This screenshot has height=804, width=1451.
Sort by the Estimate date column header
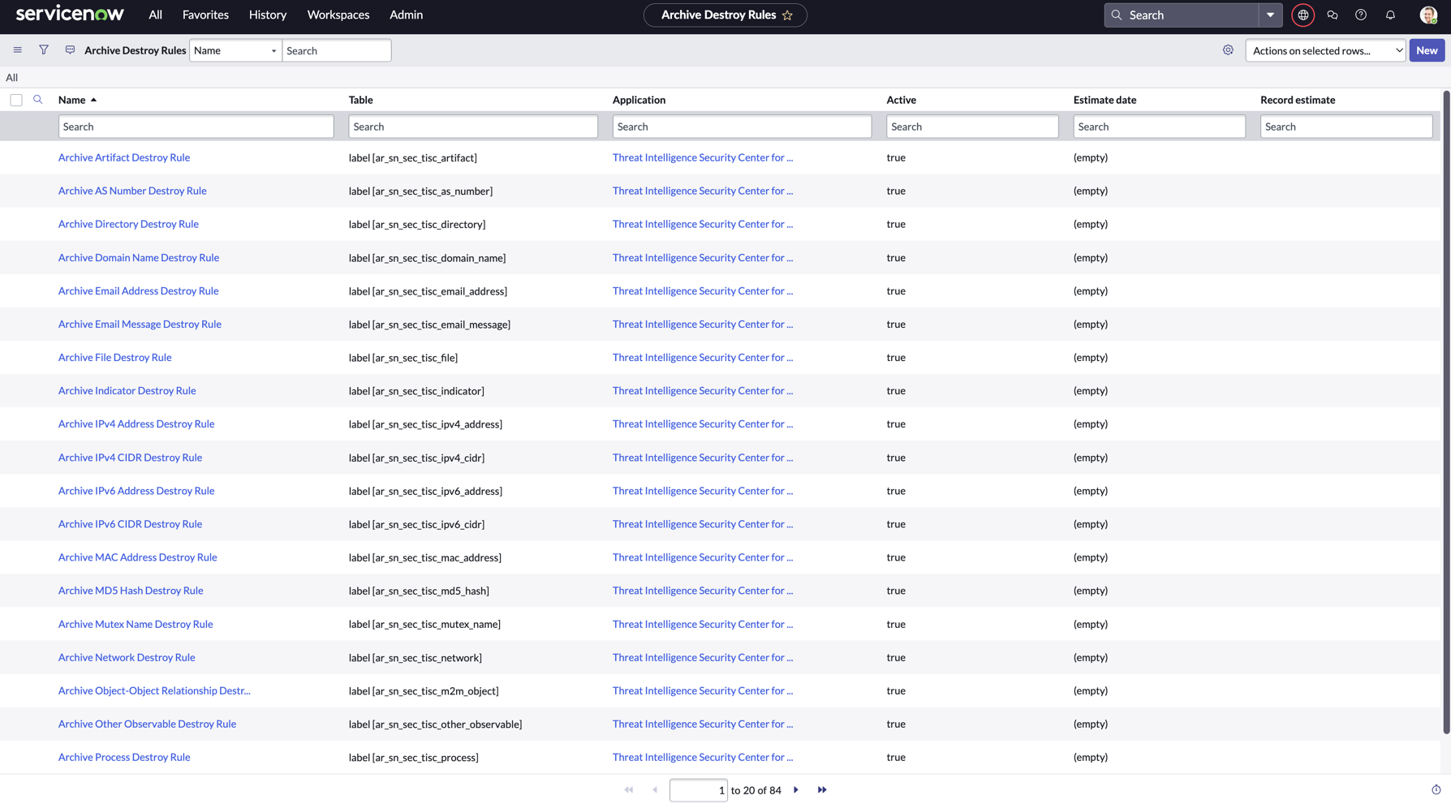click(1104, 100)
